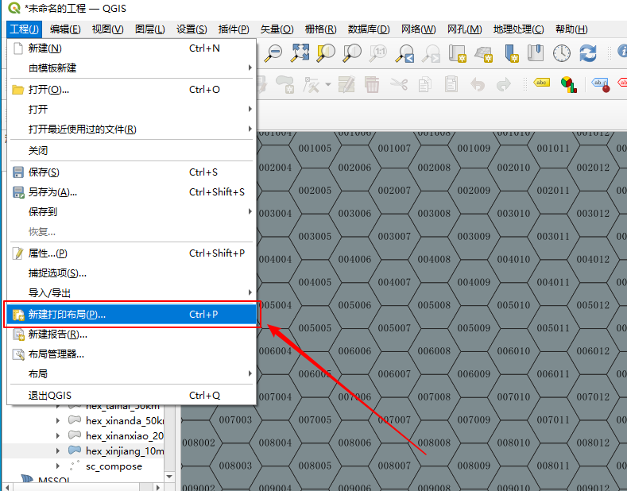Open the 矢量(O) menu in the menu bar
The image size is (627, 491).
click(277, 29)
